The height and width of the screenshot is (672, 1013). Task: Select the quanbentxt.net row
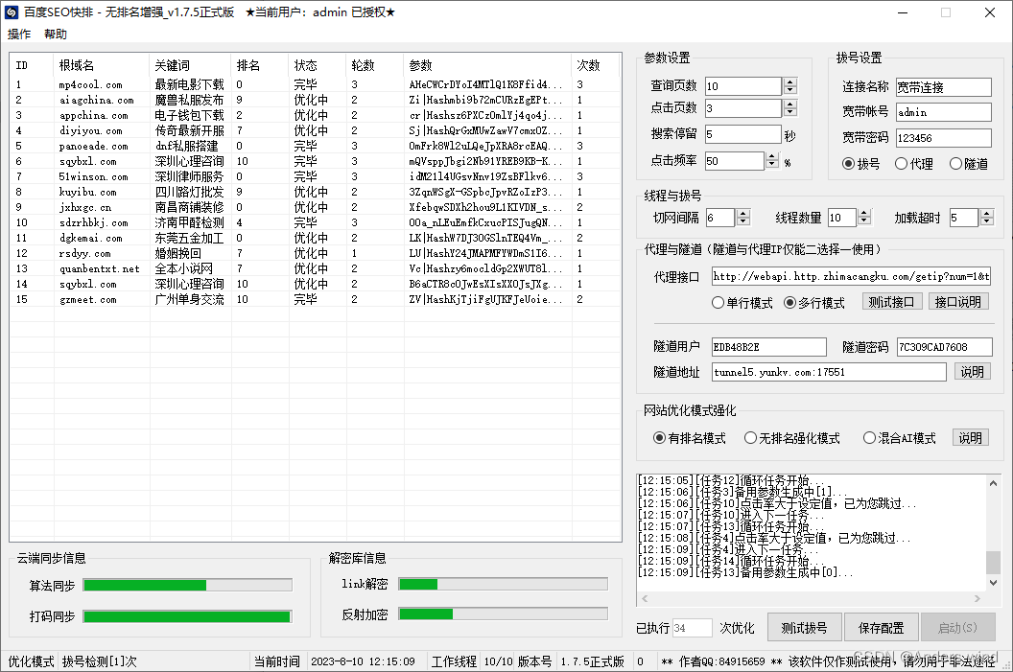[x=315, y=269]
